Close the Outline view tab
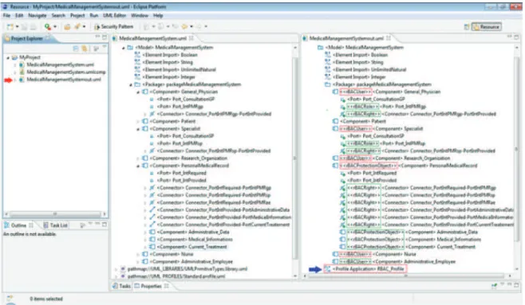The image size is (525, 305). [x=31, y=225]
